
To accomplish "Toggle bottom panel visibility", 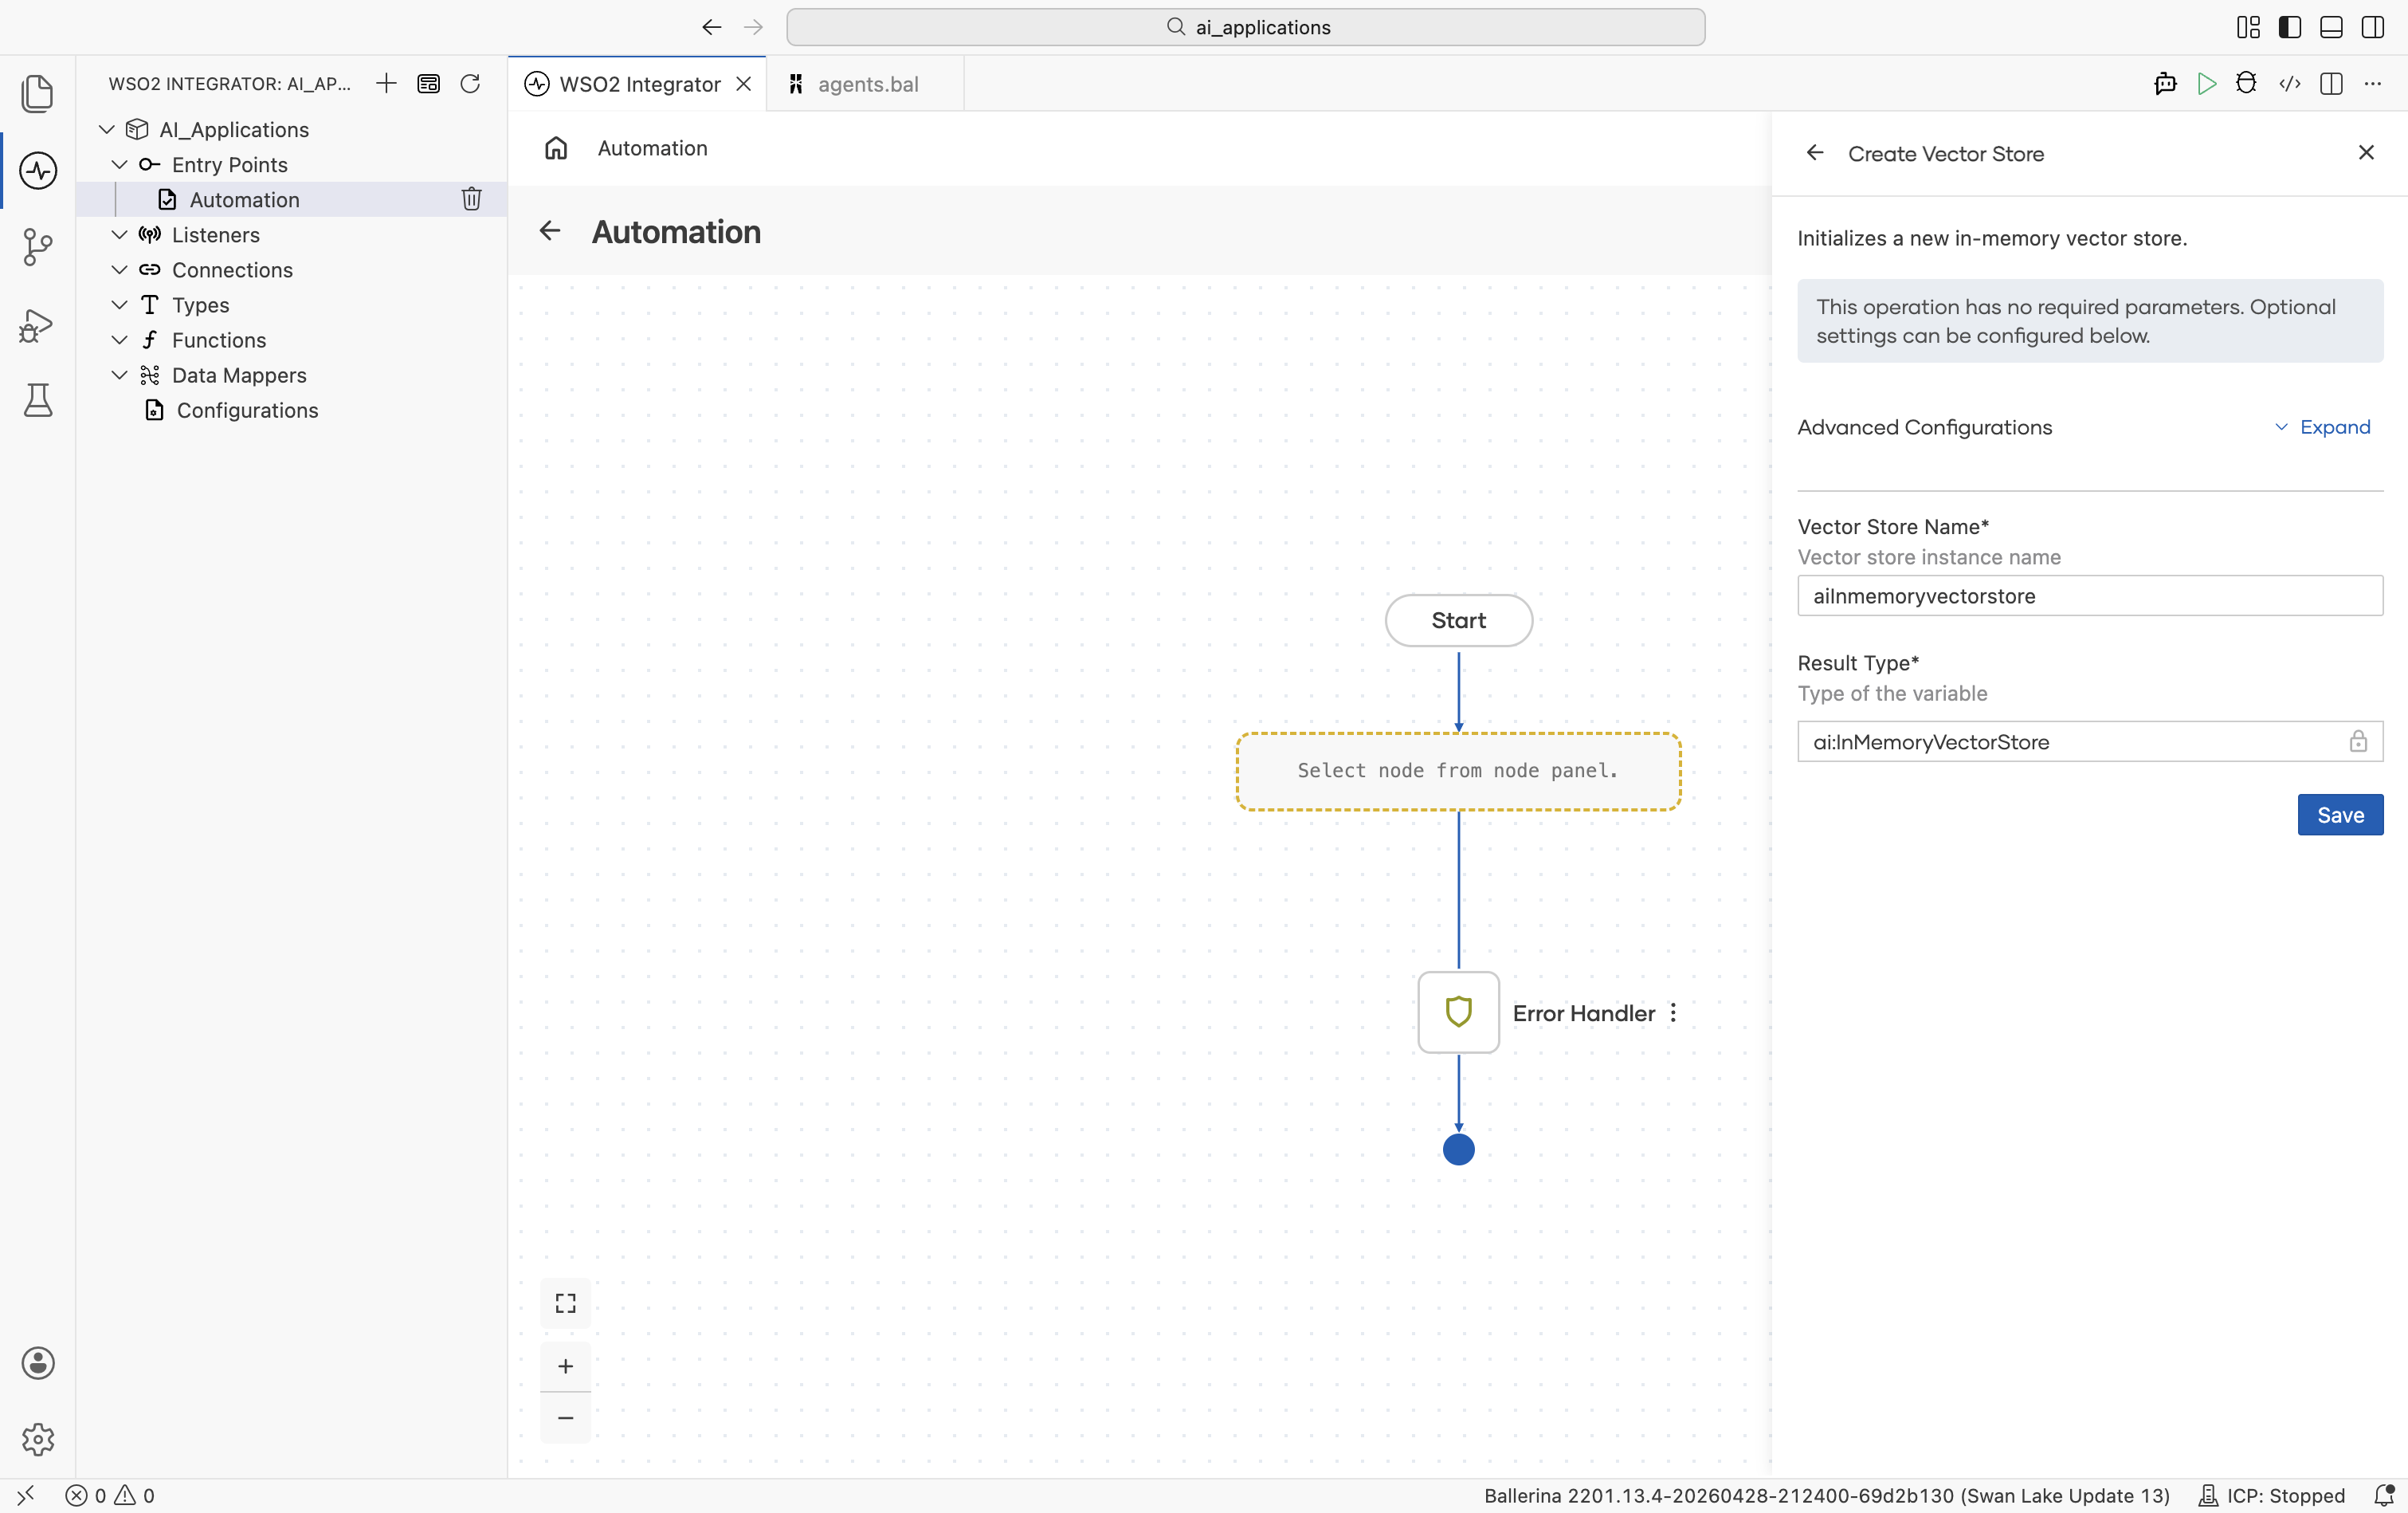I will click(2331, 27).
